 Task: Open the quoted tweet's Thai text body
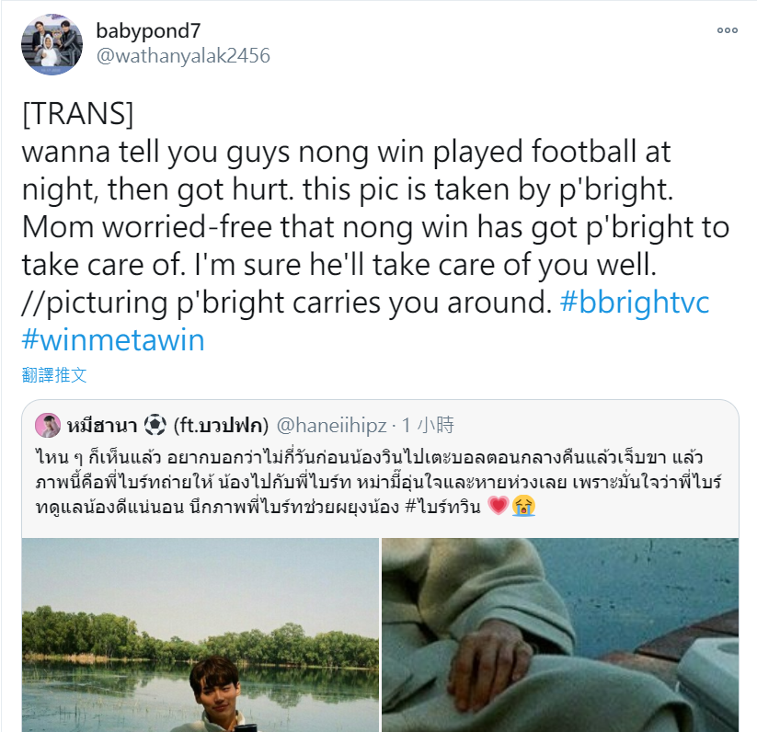(x=379, y=482)
